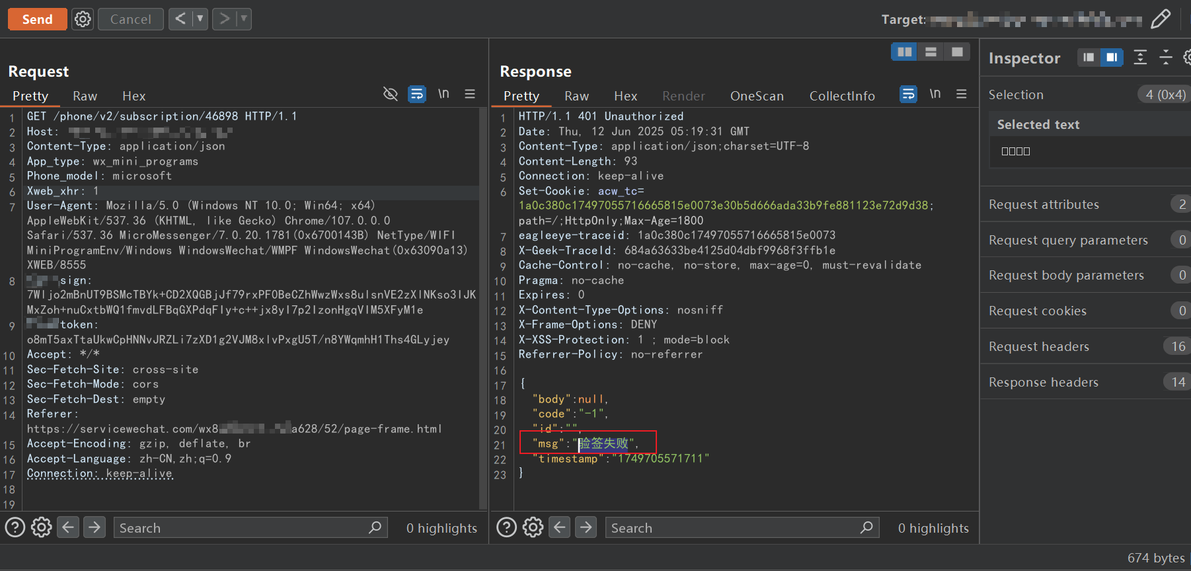1191x571 pixels.
Task: Toggle word wrap in Response panel
Action: [x=909, y=94]
